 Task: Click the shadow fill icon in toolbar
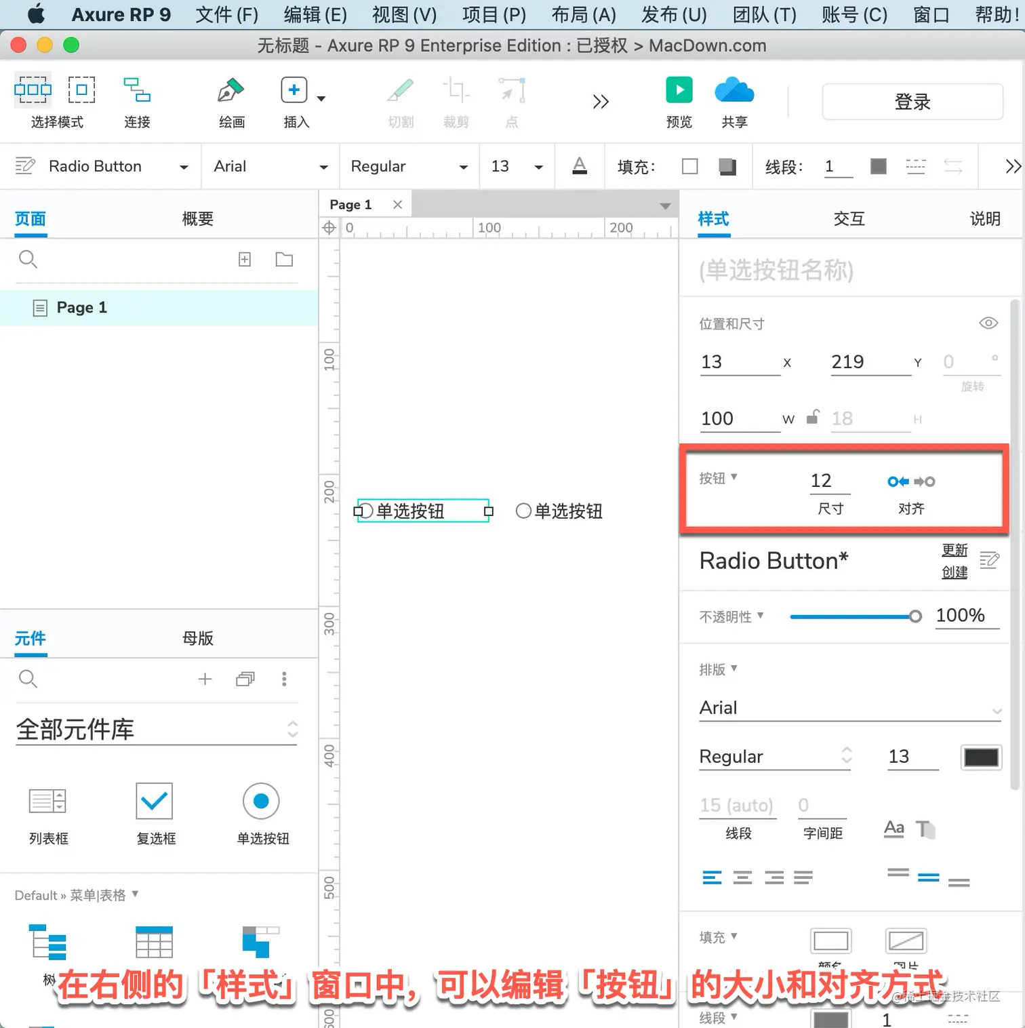point(727,167)
